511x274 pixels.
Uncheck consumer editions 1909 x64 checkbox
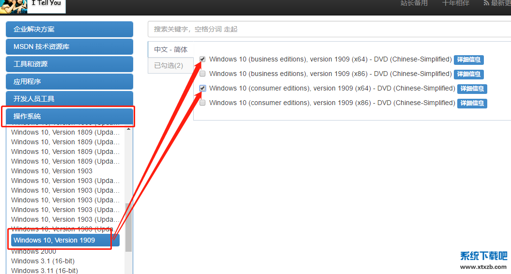[202, 89]
